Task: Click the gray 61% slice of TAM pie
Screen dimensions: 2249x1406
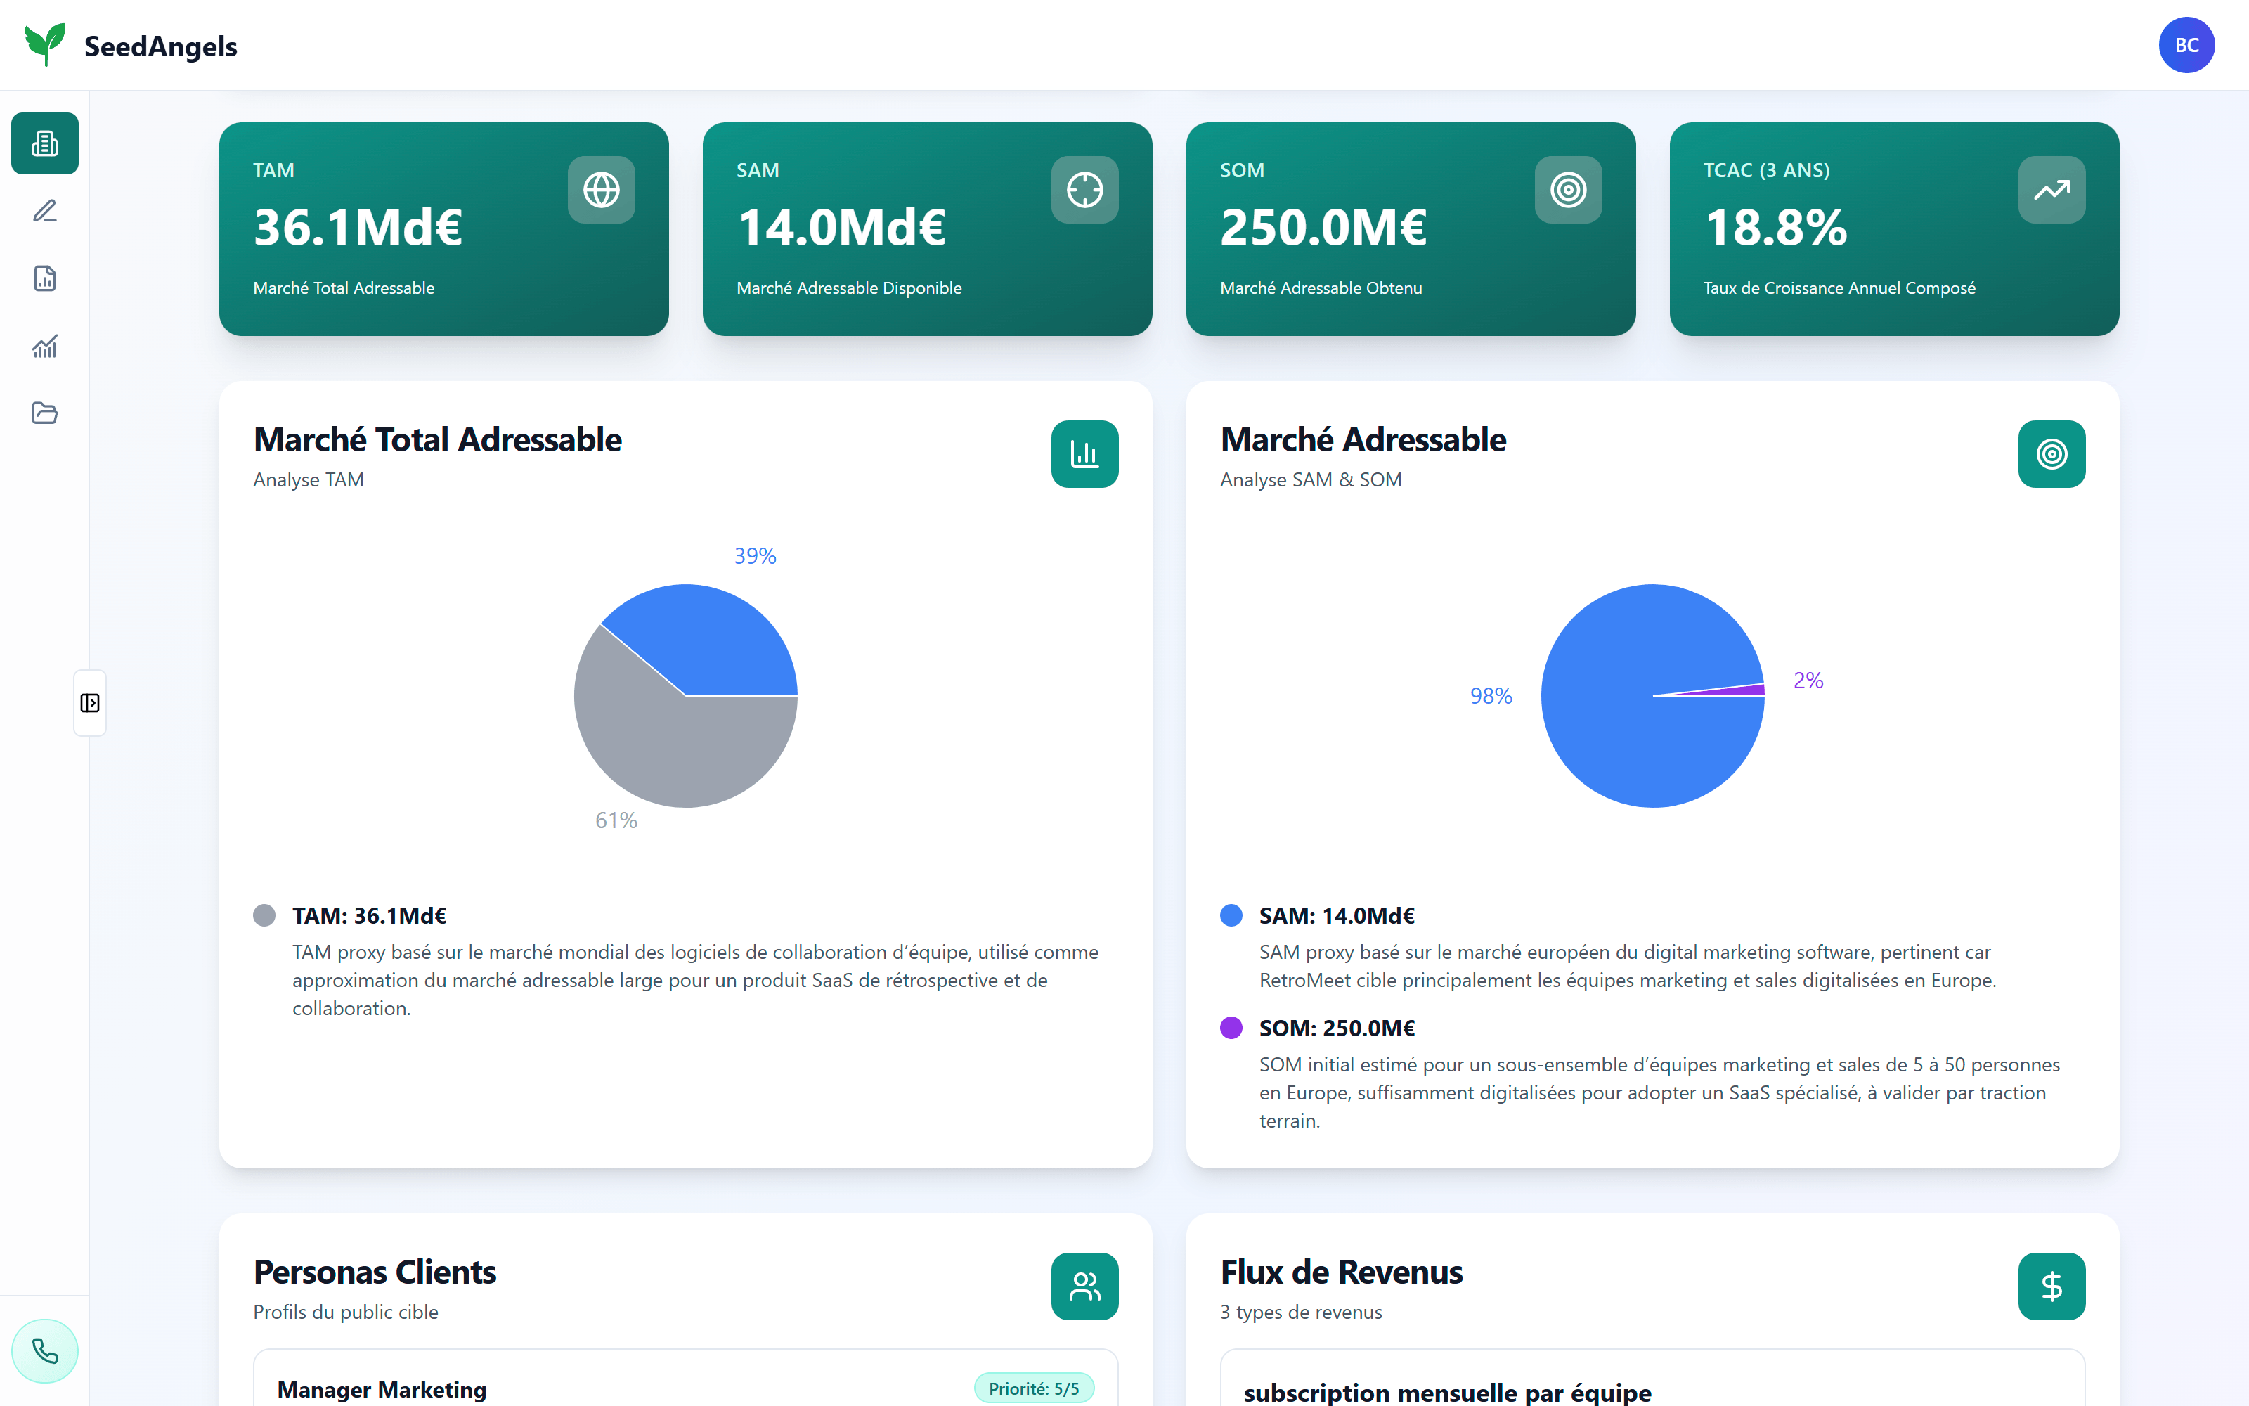Action: (669, 744)
